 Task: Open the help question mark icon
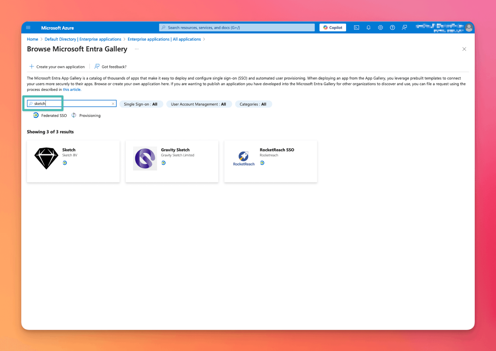pos(392,28)
